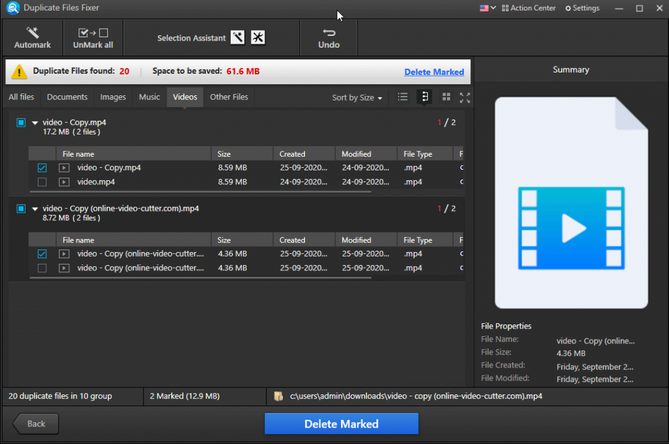Screen dimensions: 669x444
Task: Play preview icon for video.mp4
Action: point(64,182)
